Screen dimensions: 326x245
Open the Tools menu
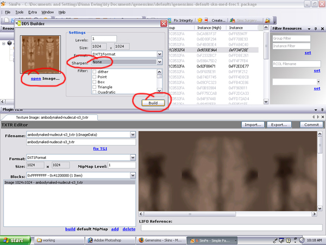coord(20,13)
